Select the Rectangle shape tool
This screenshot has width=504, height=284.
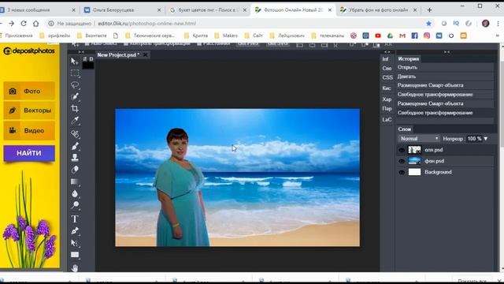(x=75, y=255)
